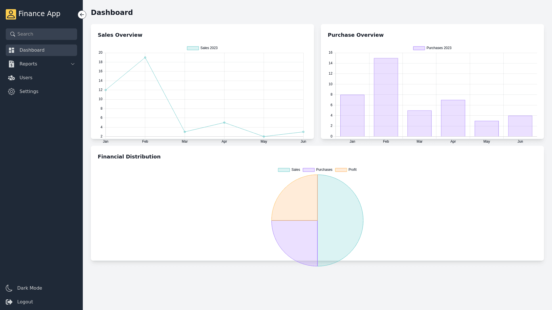The width and height of the screenshot is (552, 310).
Task: Click the Logout link
Action: [x=25, y=302]
